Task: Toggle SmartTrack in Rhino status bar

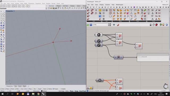Action: tap(83, 91)
